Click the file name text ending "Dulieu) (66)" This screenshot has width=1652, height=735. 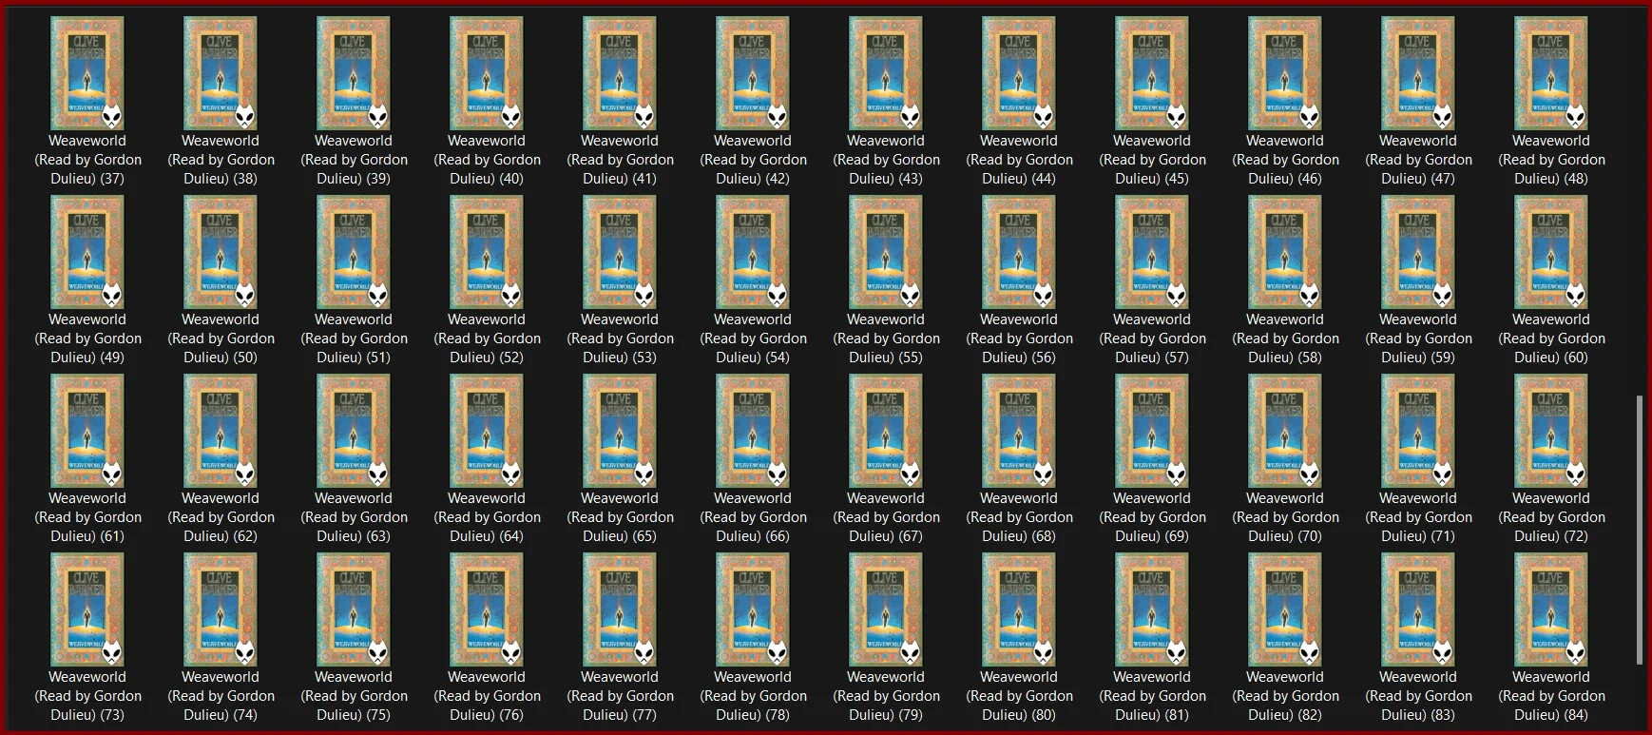753,517
